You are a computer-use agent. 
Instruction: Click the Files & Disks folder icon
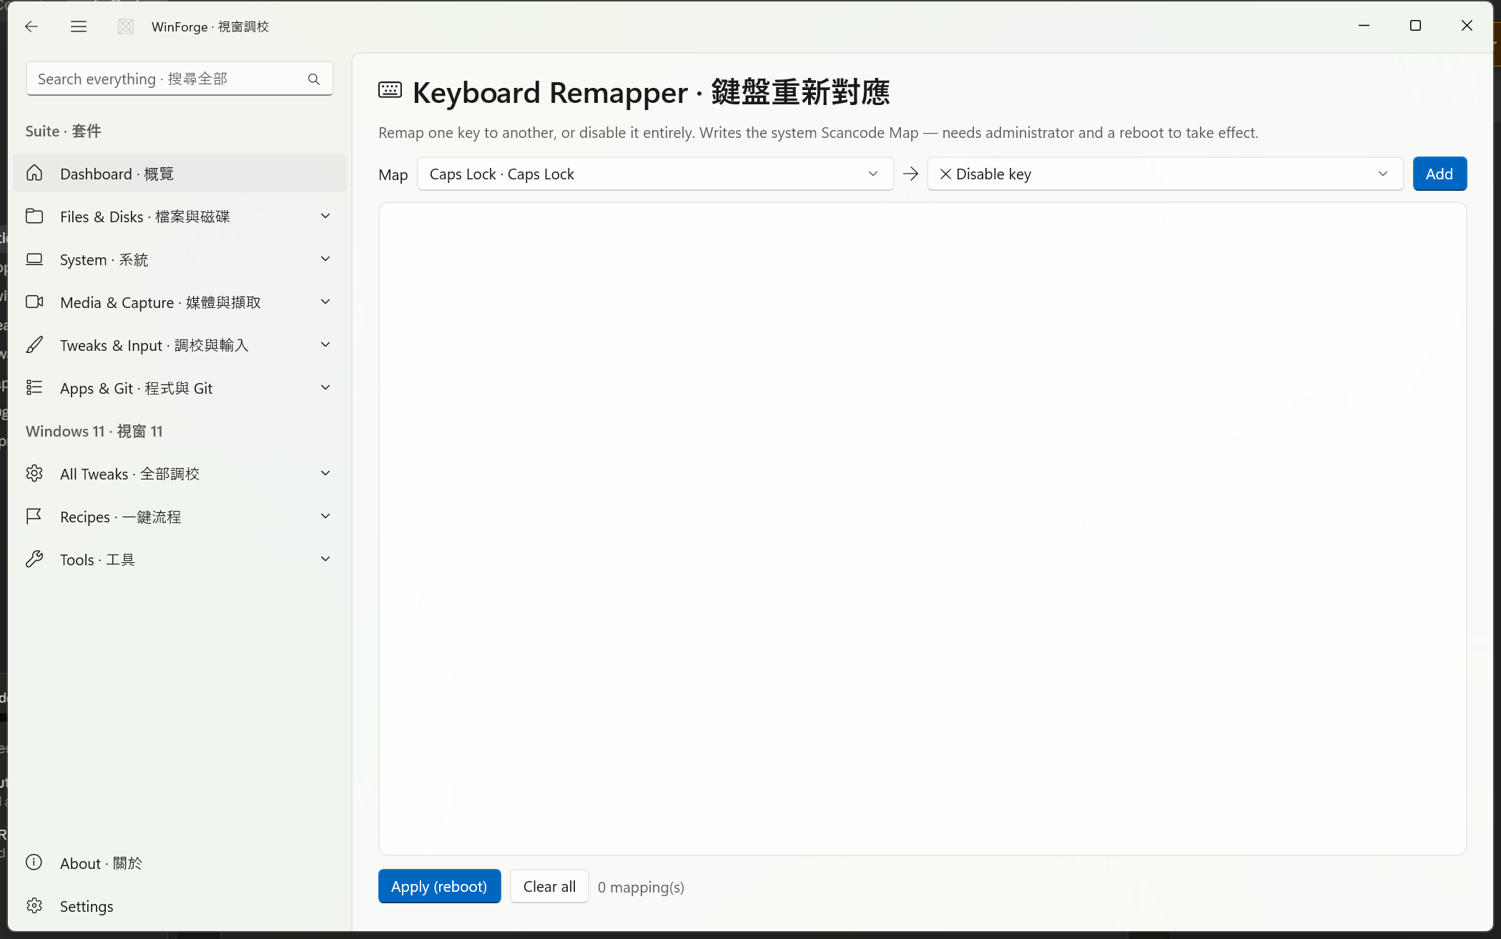[34, 217]
